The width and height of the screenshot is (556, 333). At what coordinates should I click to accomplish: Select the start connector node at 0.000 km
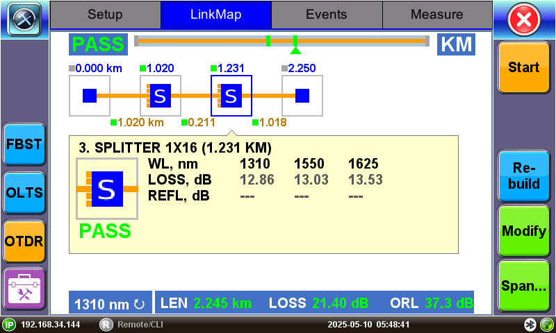pos(90,96)
